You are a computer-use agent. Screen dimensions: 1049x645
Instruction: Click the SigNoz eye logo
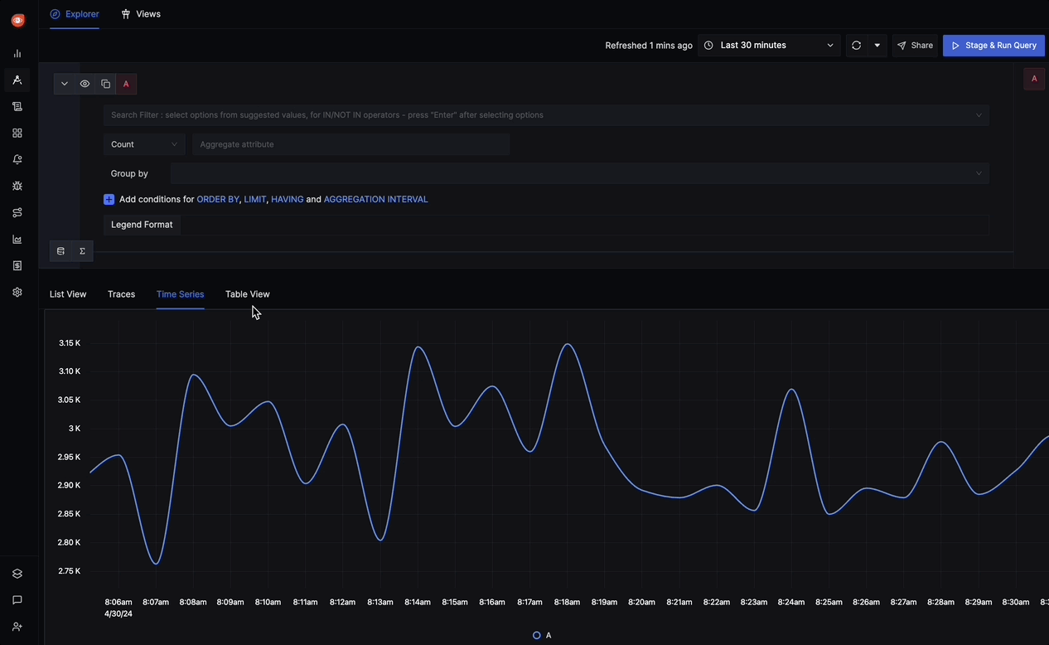pos(17,20)
